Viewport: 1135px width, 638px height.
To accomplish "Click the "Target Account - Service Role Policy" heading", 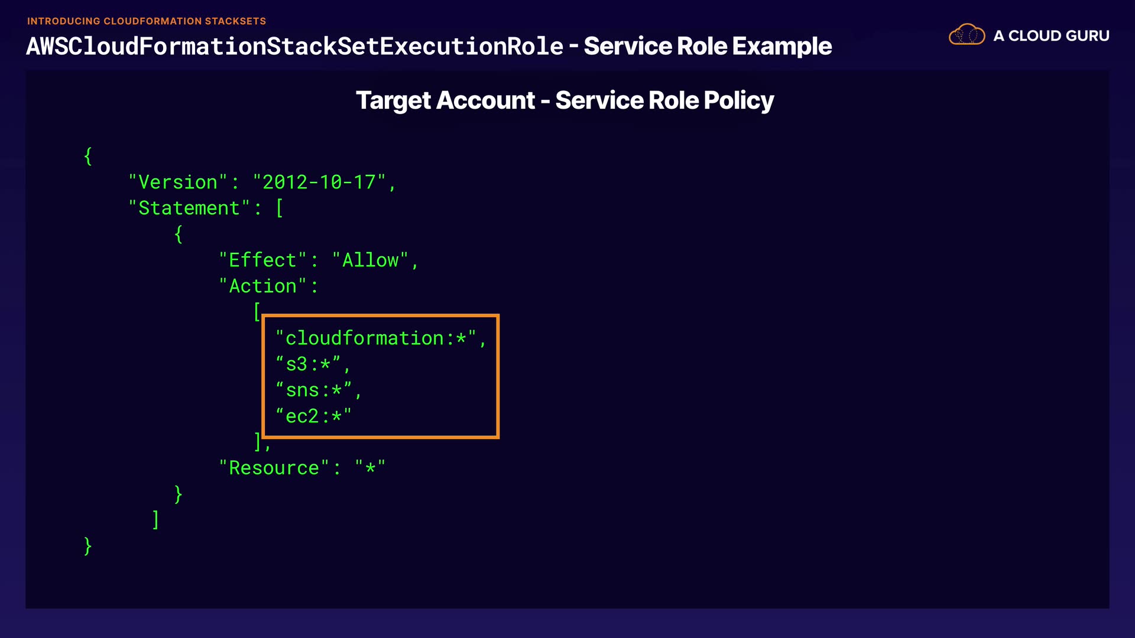I will pos(565,100).
